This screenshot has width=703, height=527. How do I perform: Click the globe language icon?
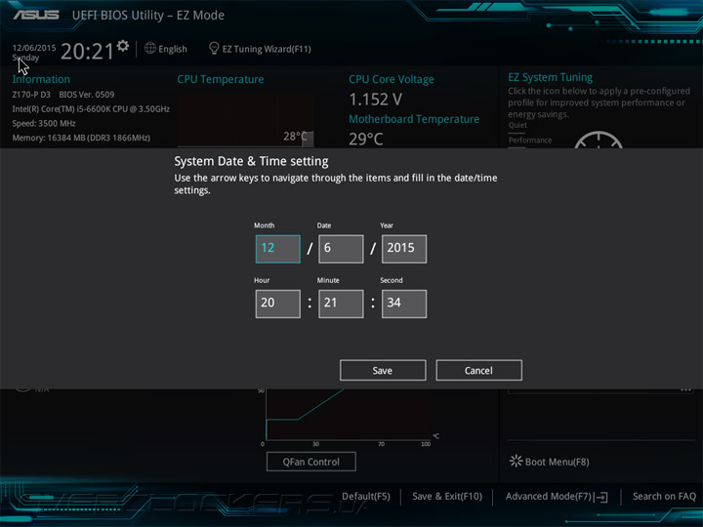click(x=150, y=48)
